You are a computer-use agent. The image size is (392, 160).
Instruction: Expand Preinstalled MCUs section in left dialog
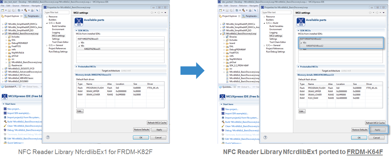point(76,67)
